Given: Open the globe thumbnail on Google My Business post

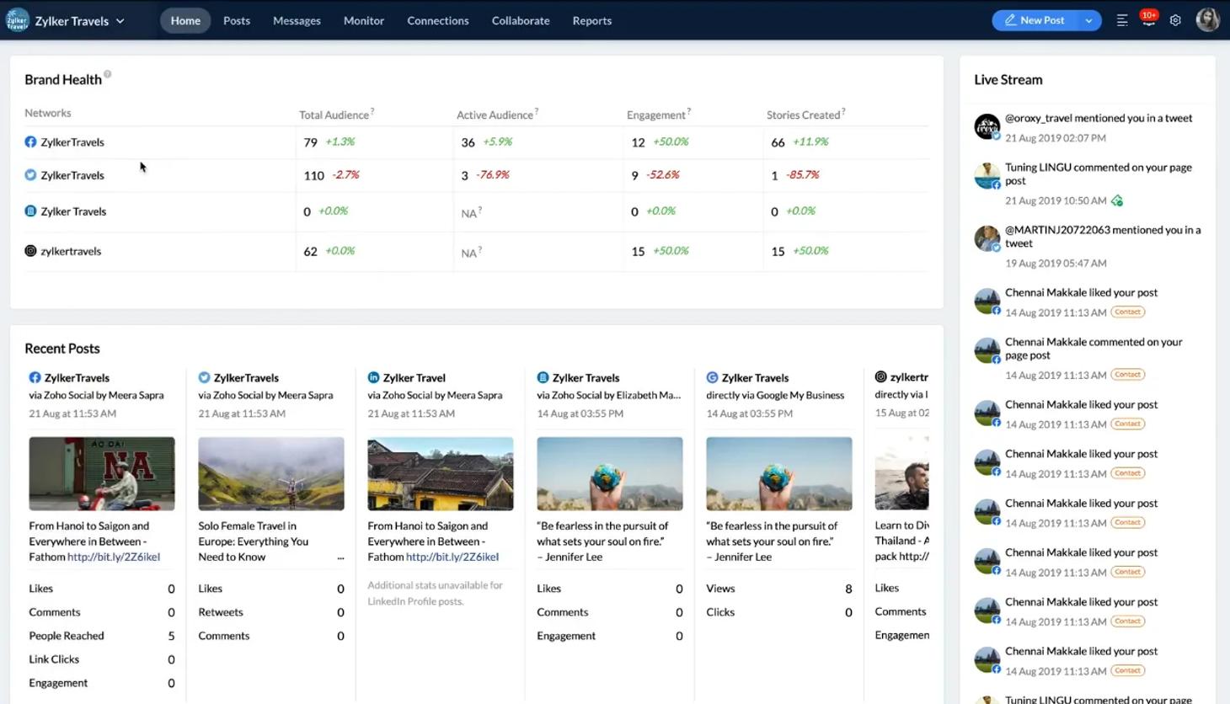Looking at the screenshot, I should 779,473.
